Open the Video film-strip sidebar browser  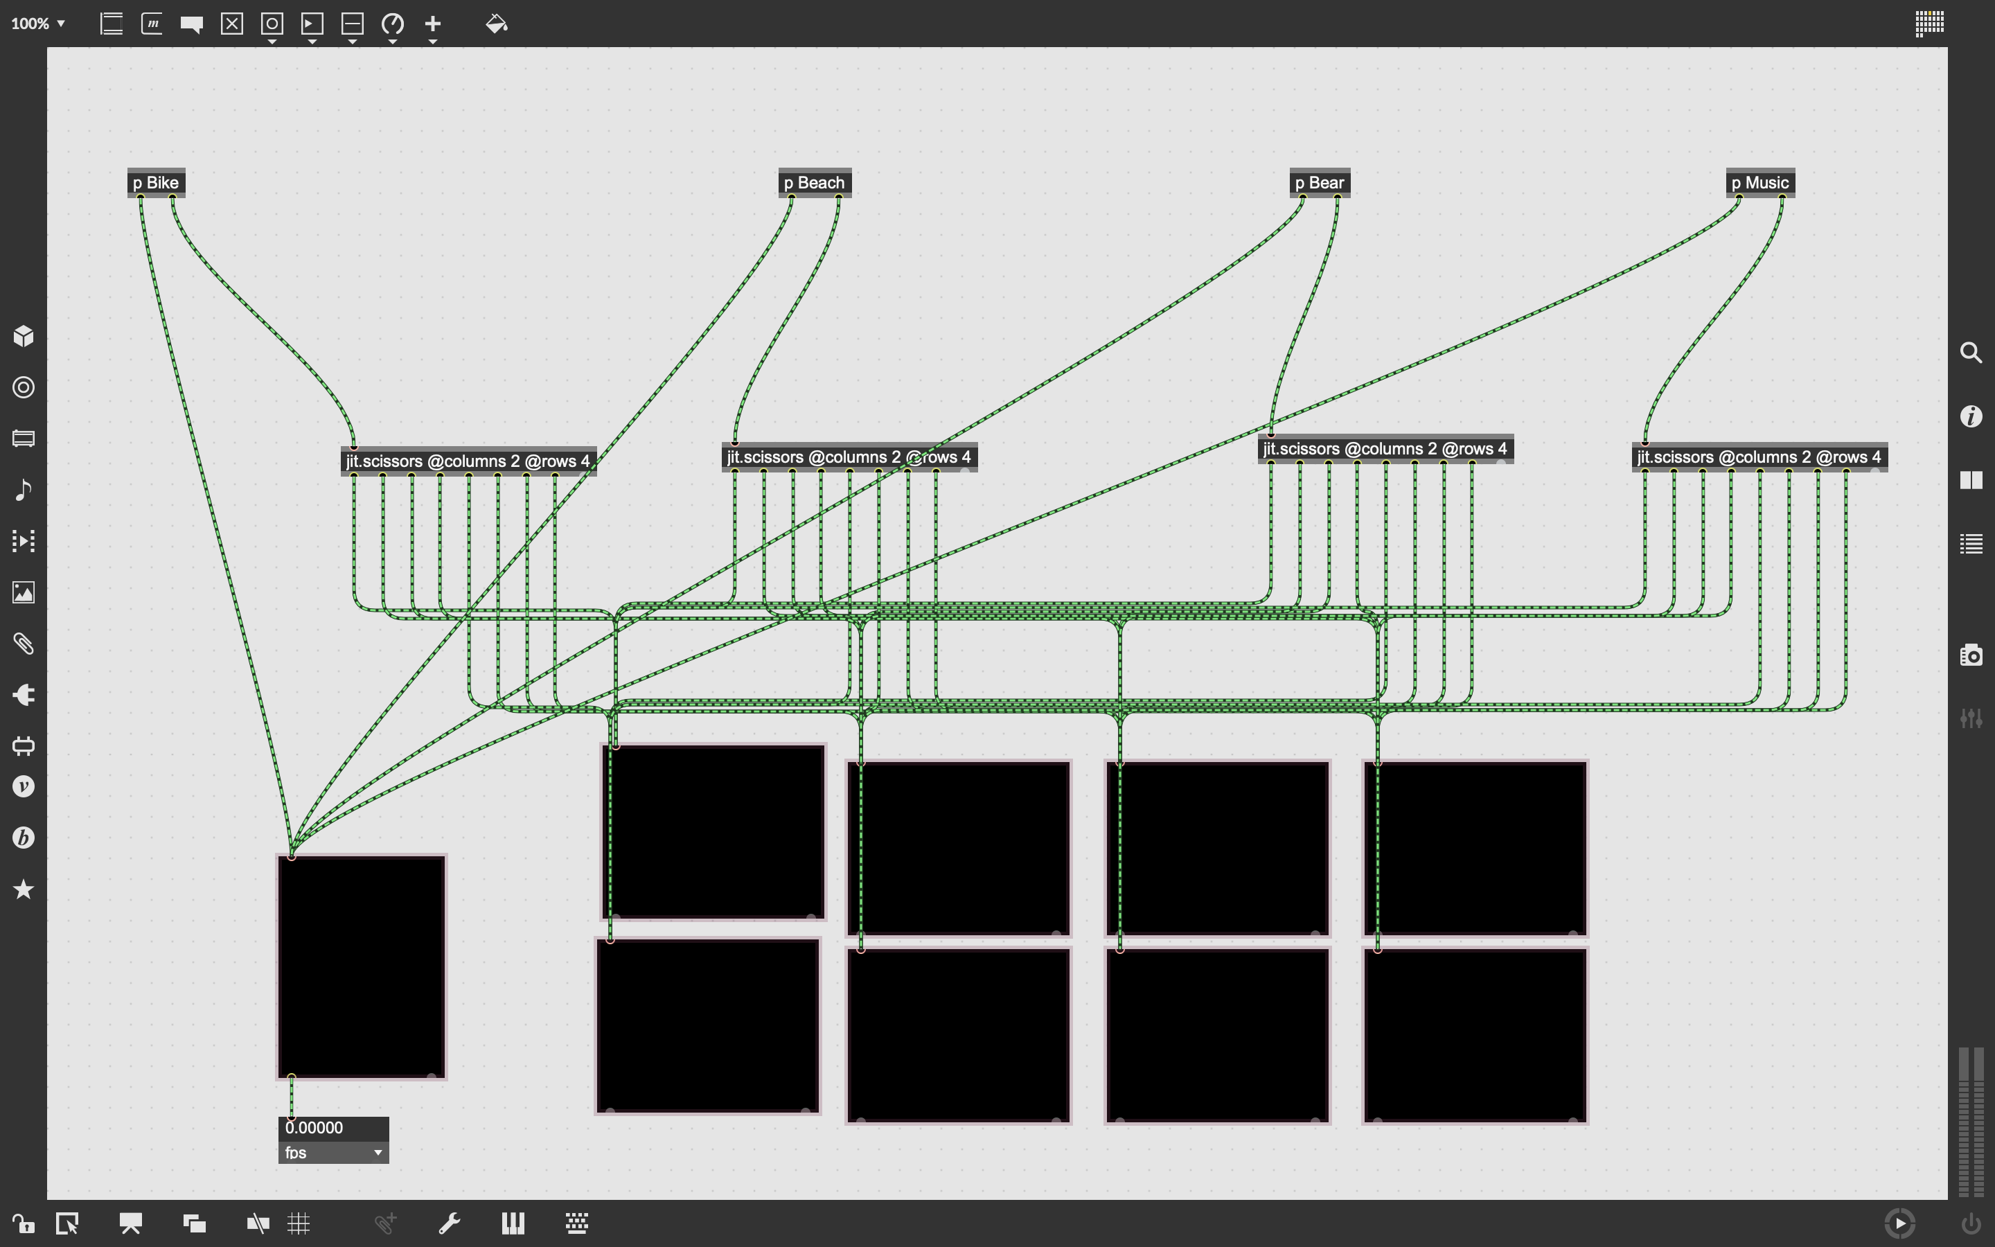click(23, 439)
